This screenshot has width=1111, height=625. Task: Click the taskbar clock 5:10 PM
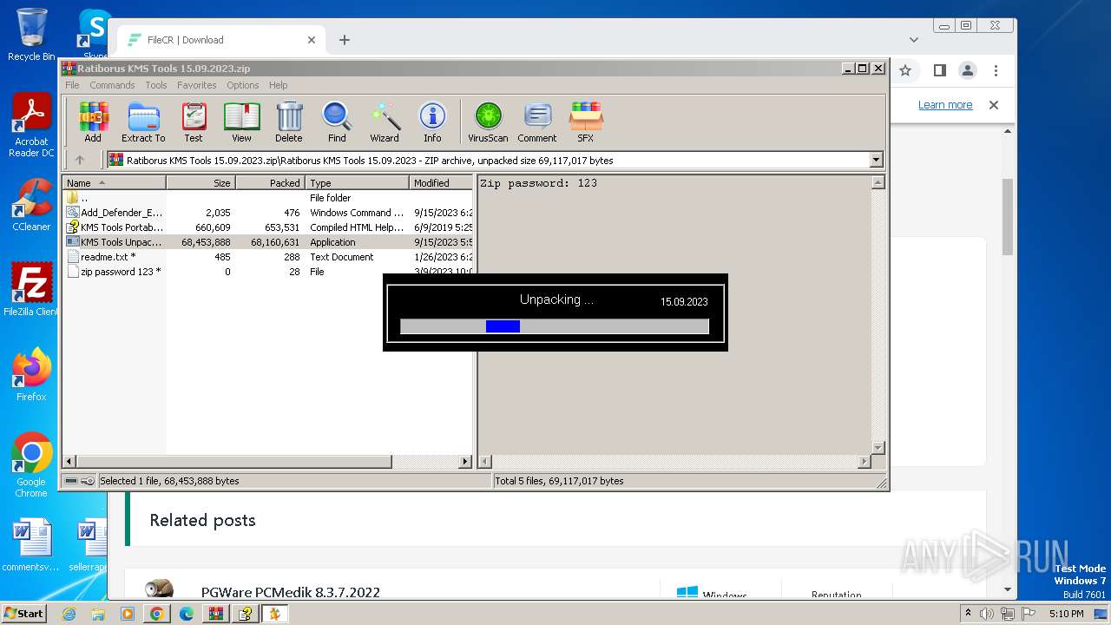point(1066,614)
